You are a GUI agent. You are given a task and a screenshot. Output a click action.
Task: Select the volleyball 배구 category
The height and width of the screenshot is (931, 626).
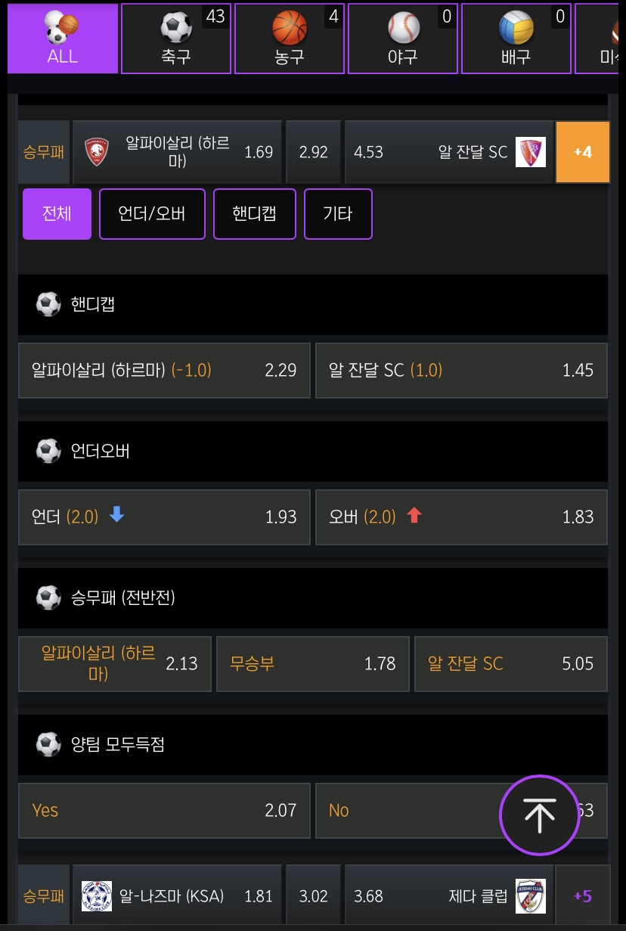(516, 39)
